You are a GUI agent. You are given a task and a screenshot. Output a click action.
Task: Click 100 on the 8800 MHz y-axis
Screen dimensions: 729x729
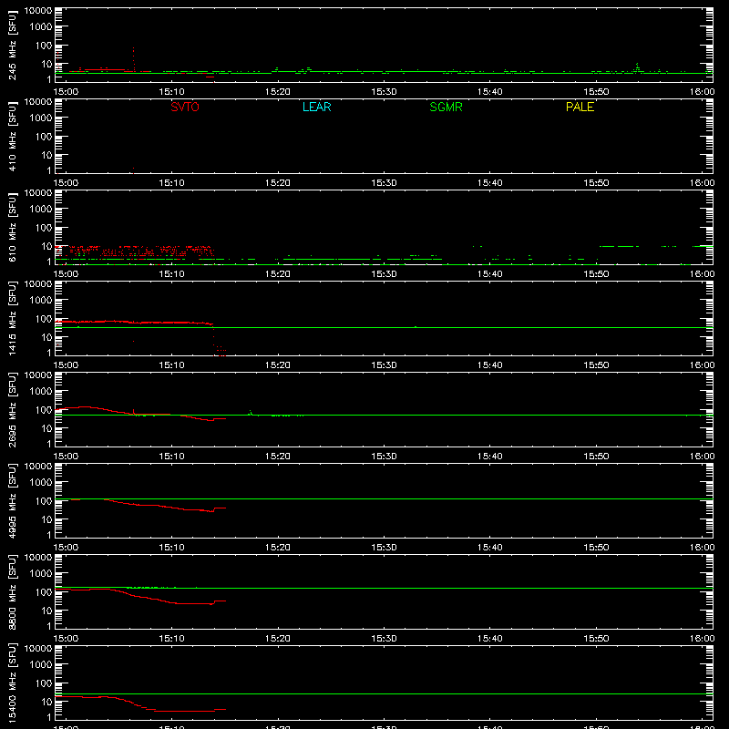click(x=44, y=592)
